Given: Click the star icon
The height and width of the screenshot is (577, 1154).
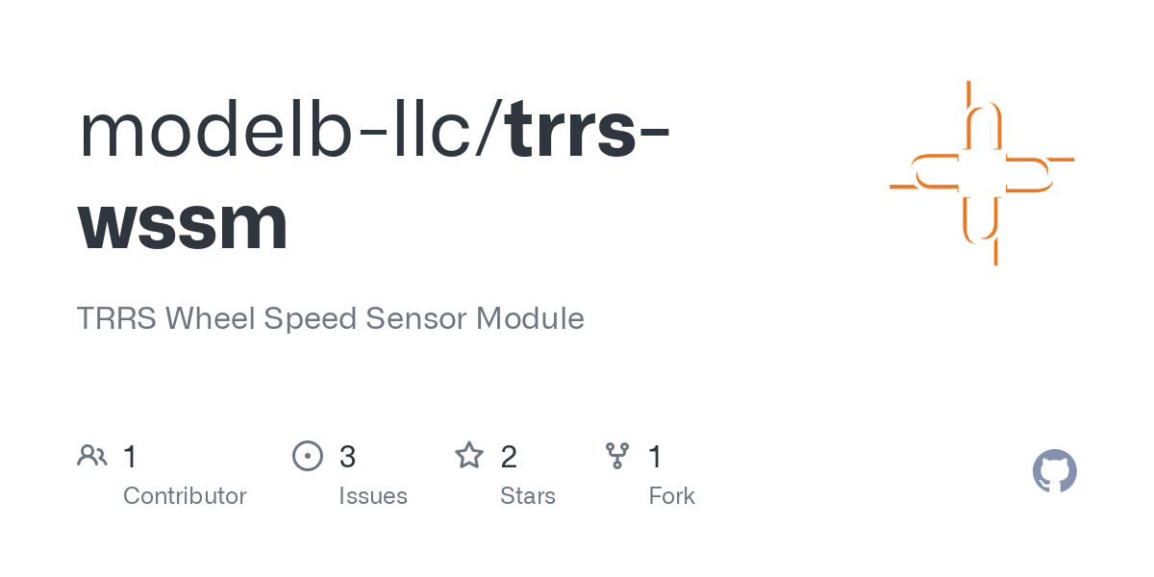Looking at the screenshot, I should coord(468,456).
